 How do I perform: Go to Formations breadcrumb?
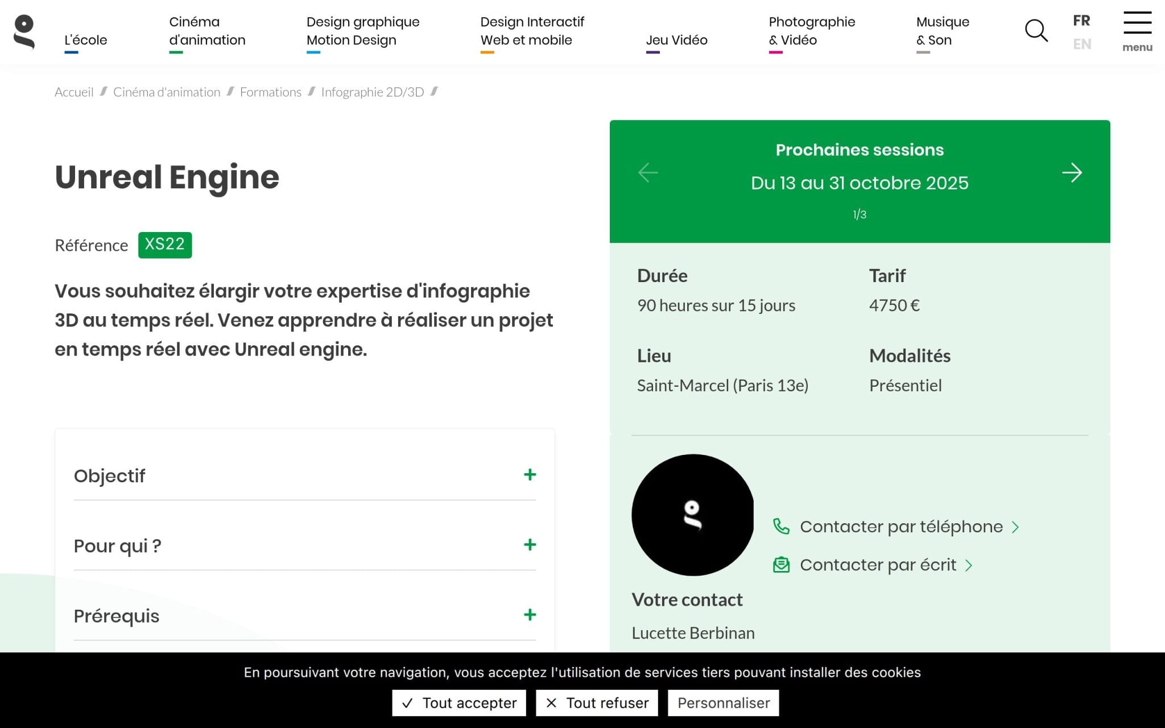point(271,92)
